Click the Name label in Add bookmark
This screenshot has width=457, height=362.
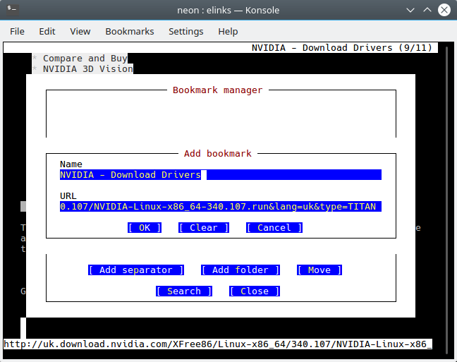(x=71, y=164)
